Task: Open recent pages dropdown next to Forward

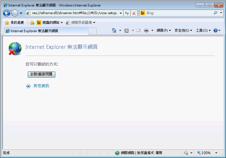Action: (21, 13)
